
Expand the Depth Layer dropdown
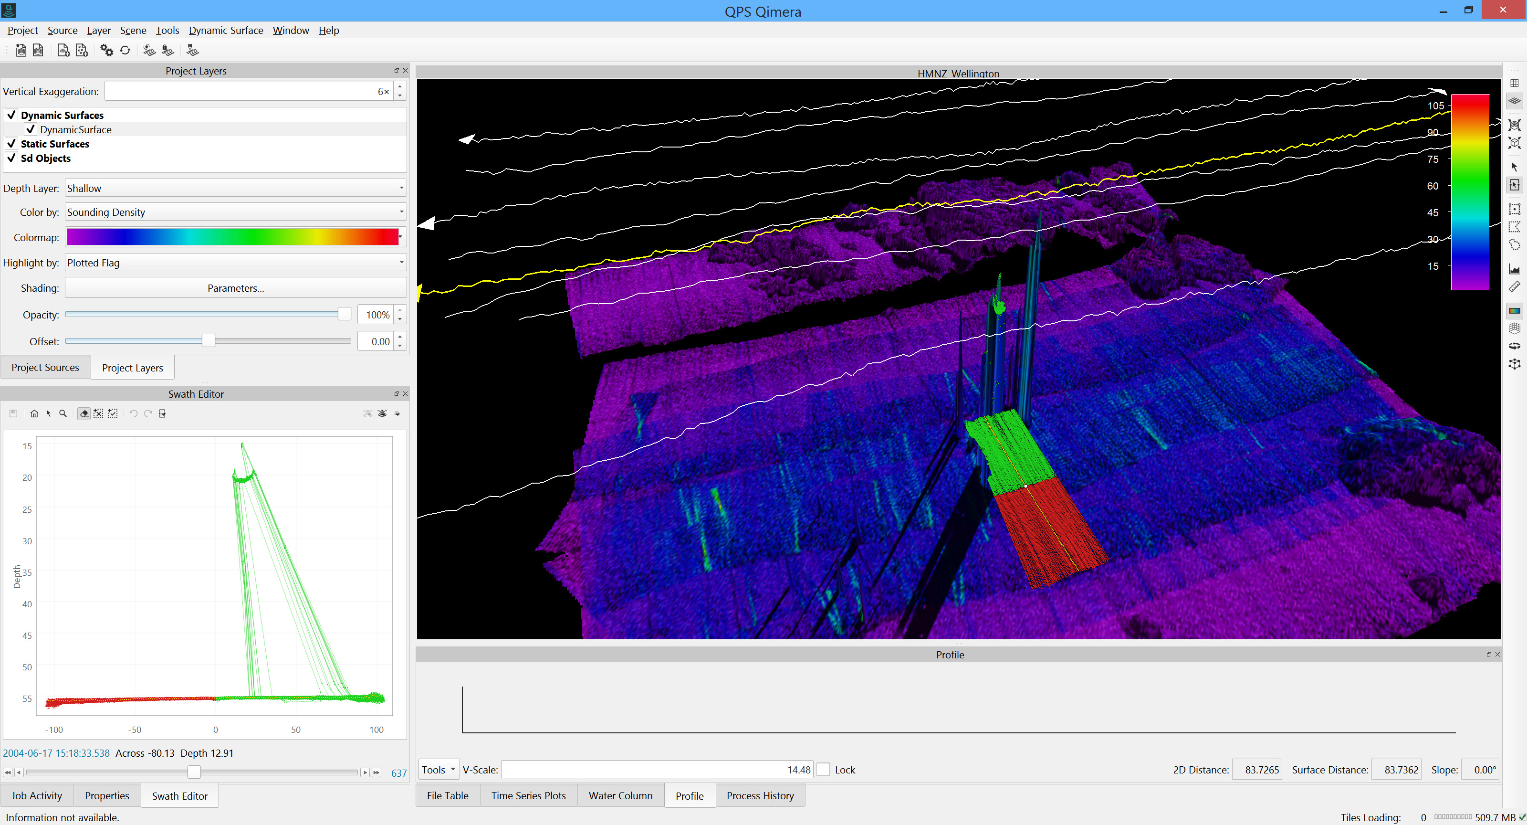pyautogui.click(x=235, y=188)
